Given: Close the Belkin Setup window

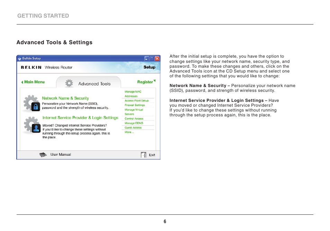Looking at the screenshot, I should pyautogui.click(x=157, y=59).
